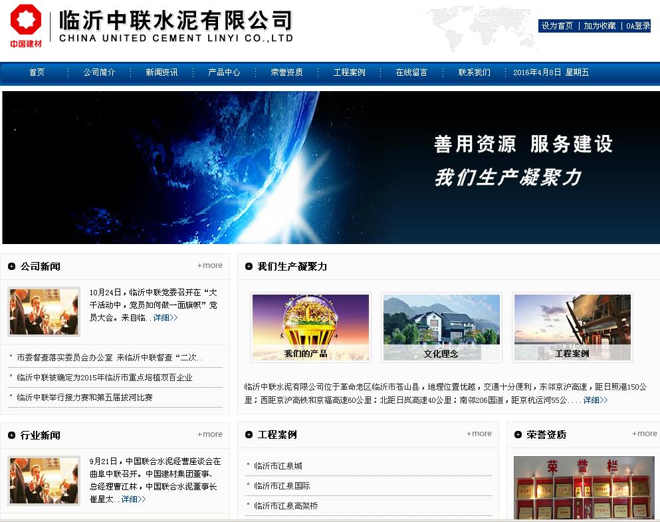Open 公司简介 in navigation bar
660x522 pixels.
coord(99,72)
